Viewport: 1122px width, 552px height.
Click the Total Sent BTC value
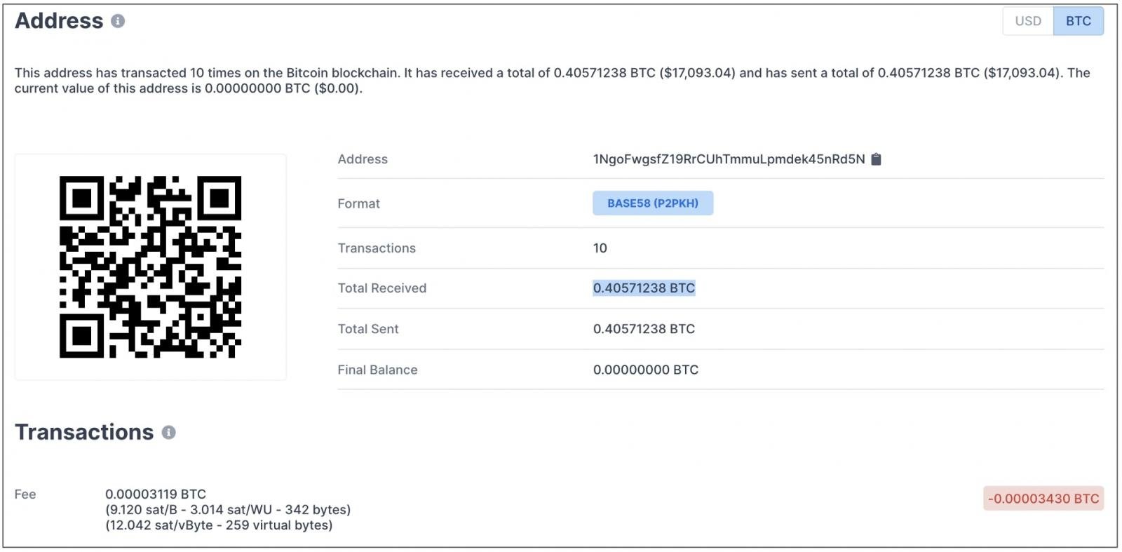coord(643,329)
